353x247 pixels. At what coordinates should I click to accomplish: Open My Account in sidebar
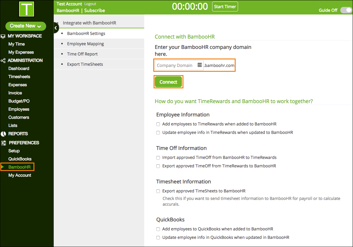(x=20, y=175)
